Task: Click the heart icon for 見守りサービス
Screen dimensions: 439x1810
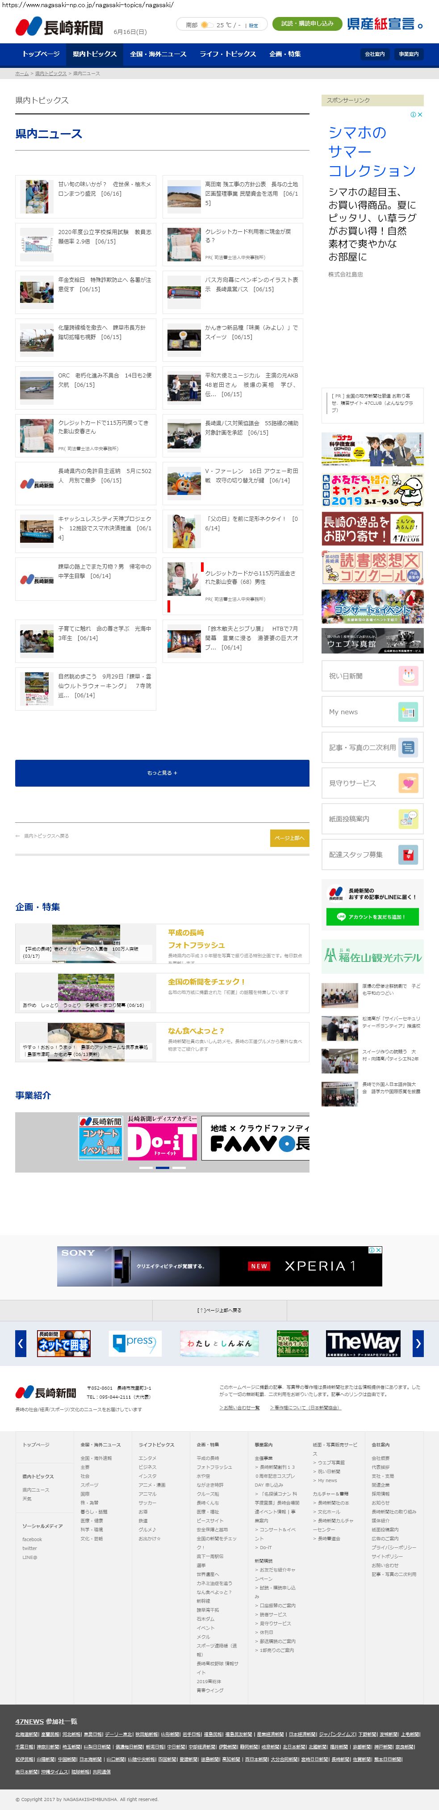Action: (407, 783)
